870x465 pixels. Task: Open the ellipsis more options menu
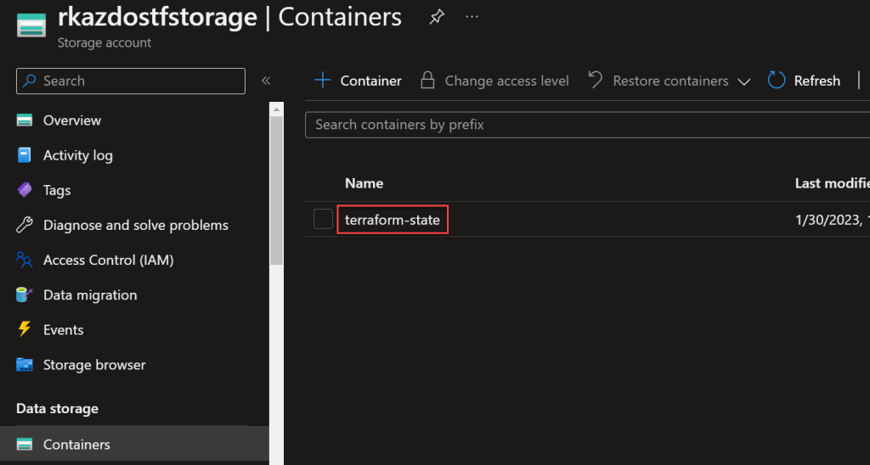[x=472, y=17]
